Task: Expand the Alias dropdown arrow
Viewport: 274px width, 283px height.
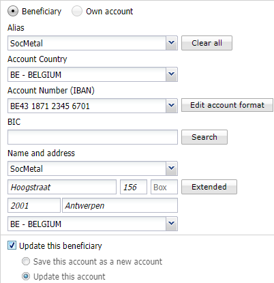Action: click(172, 43)
